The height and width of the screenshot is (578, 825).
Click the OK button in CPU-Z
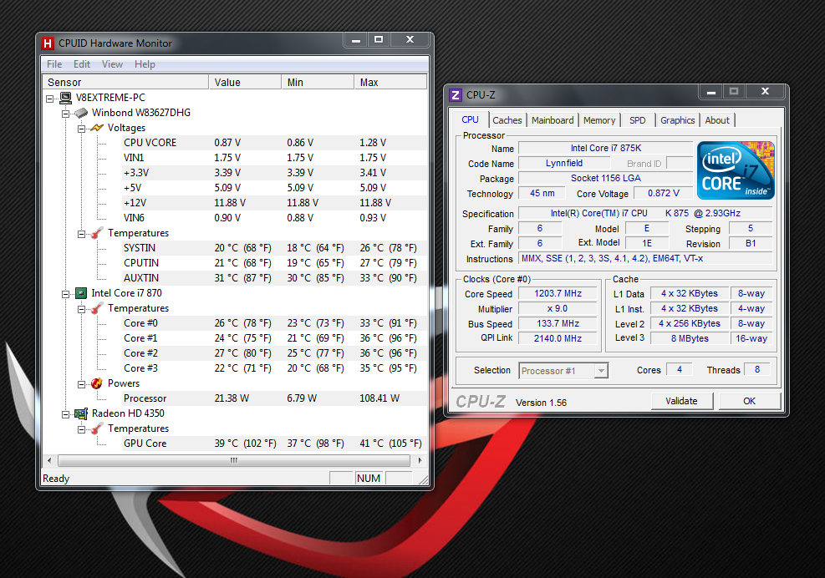749,401
